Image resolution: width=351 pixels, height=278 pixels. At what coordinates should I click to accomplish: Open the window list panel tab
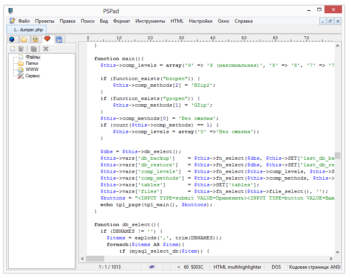(x=59, y=39)
